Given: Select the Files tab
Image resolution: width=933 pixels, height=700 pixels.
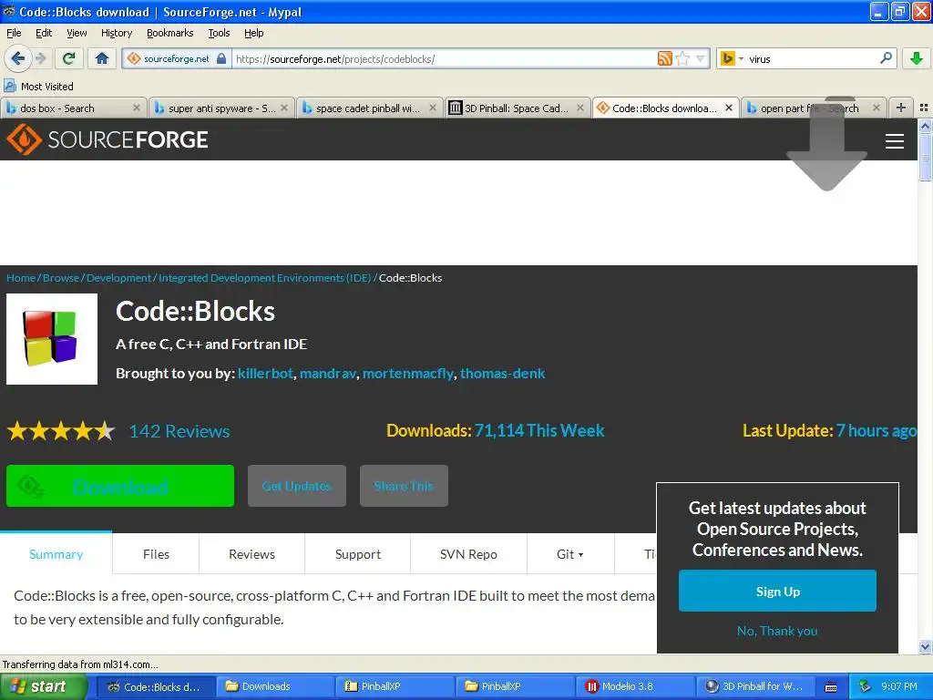Looking at the screenshot, I should [x=156, y=554].
